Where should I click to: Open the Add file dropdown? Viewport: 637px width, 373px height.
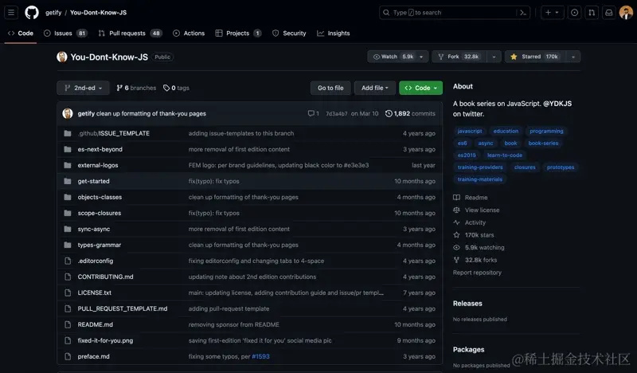(x=374, y=88)
